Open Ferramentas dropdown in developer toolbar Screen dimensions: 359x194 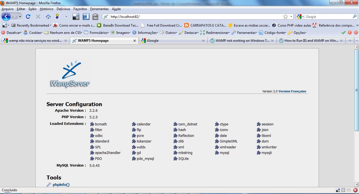[x=245, y=33]
